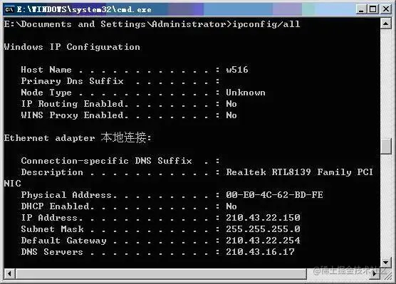Click vertical scrollbar track above the thumb
Viewport: 396px width, 284px height.
coord(385,84)
